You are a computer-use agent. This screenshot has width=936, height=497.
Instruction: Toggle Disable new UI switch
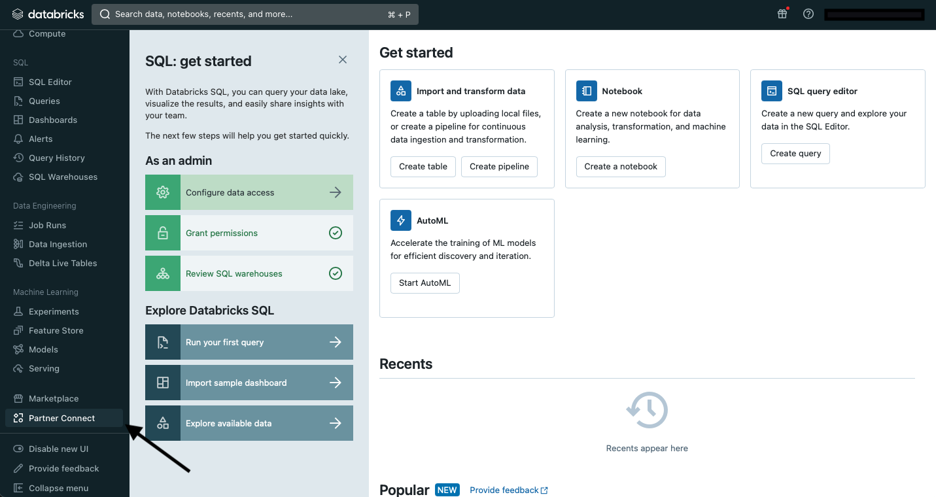(x=18, y=449)
